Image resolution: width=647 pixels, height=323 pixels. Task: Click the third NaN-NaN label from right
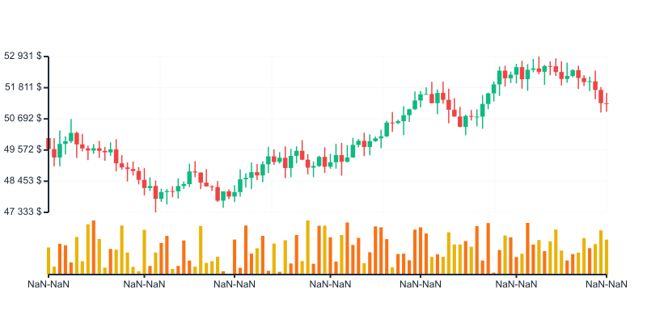click(421, 284)
